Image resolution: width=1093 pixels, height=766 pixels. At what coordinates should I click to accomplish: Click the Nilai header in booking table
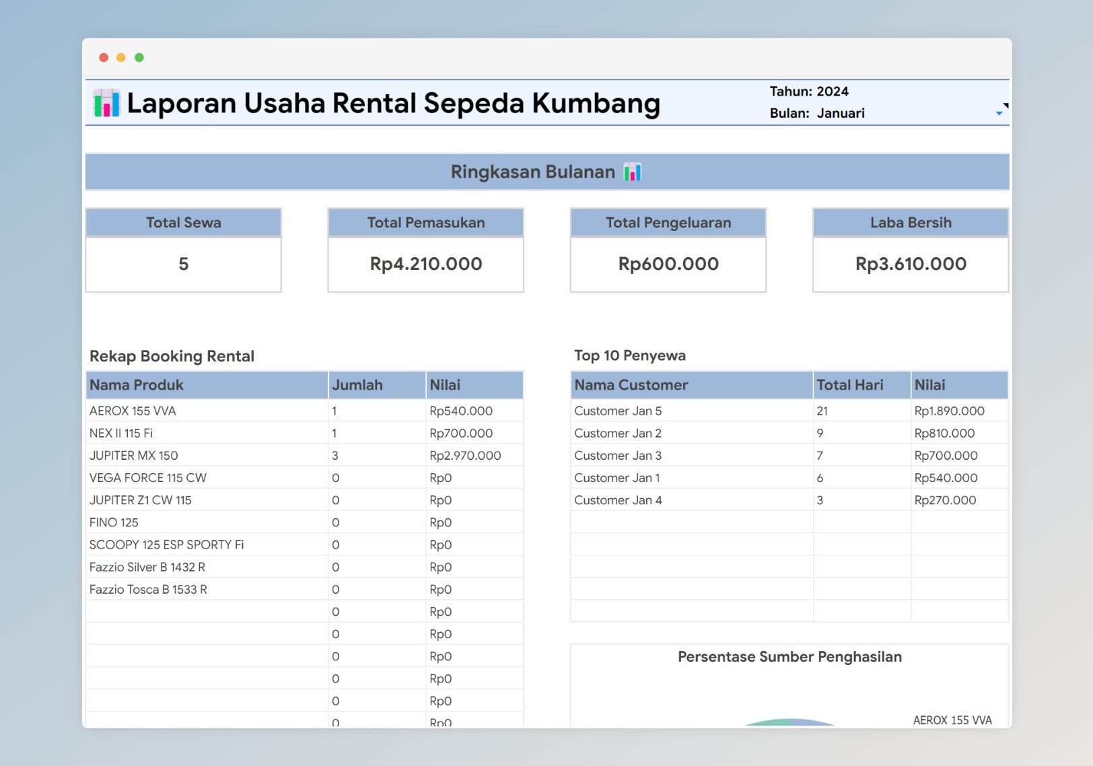(474, 385)
